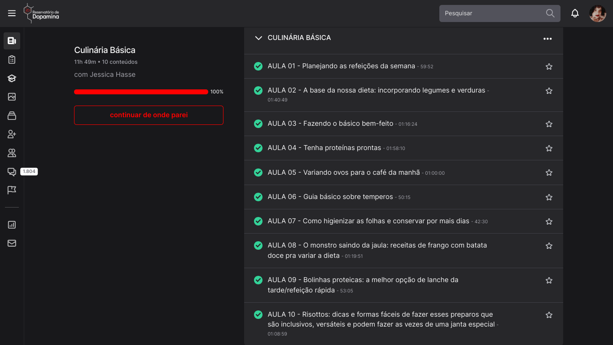
Task: Open user profile avatar menu
Action: (x=597, y=13)
